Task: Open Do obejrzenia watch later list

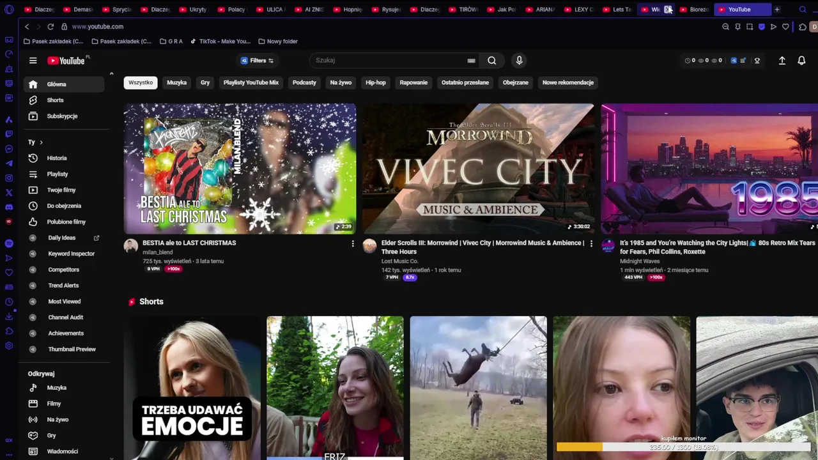Action: [x=64, y=206]
